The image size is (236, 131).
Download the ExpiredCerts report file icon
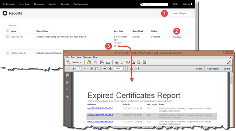115,46
